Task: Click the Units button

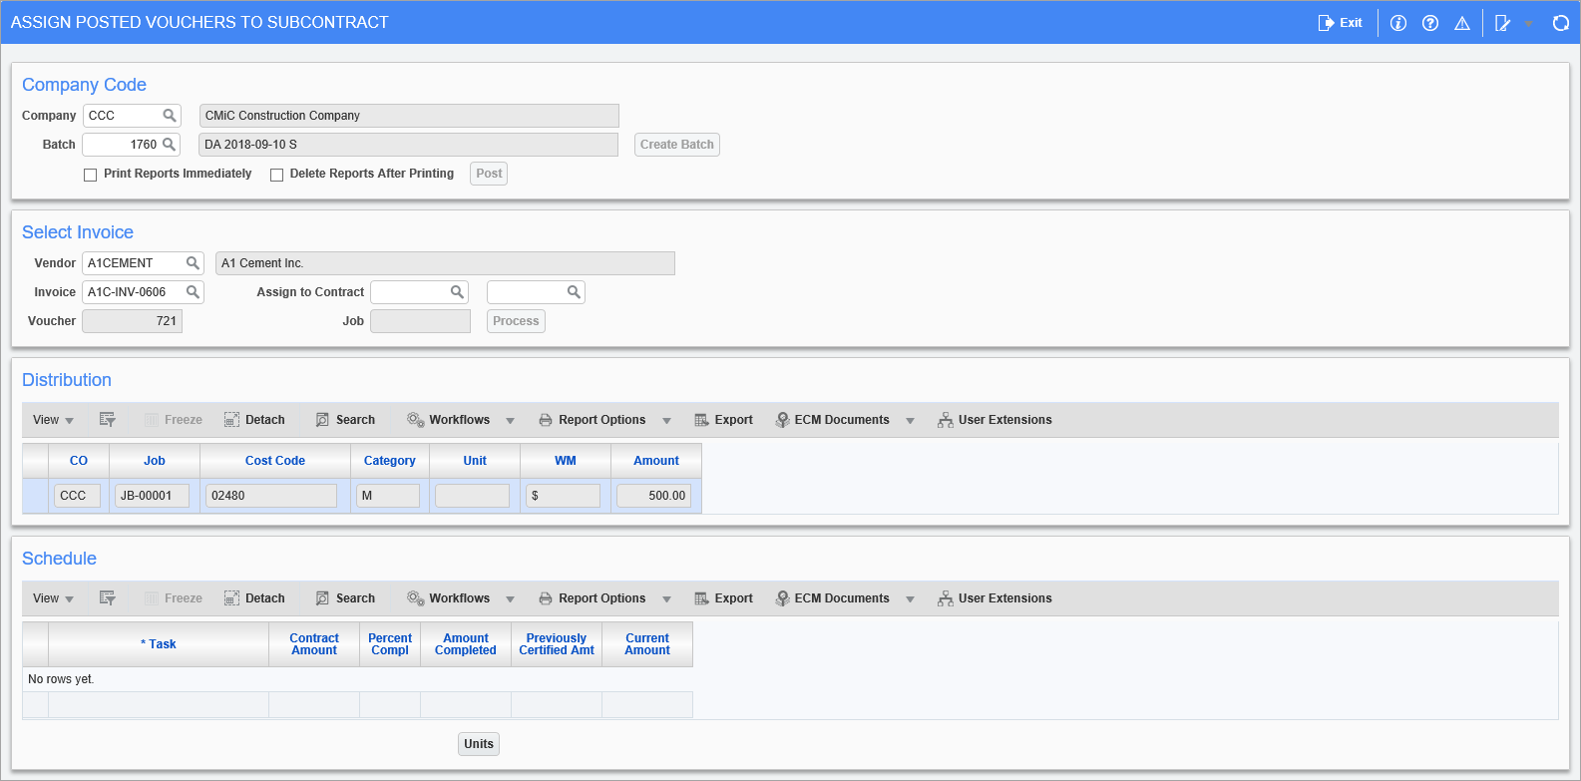Action: tap(479, 744)
